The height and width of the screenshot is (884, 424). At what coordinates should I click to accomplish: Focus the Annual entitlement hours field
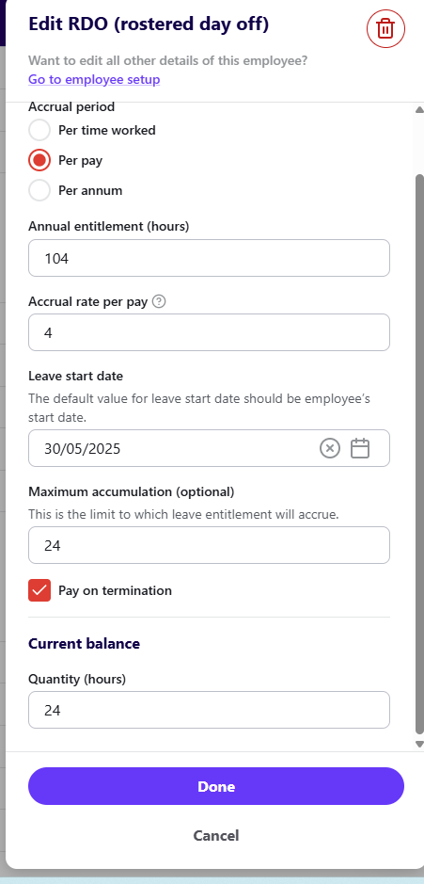(209, 258)
